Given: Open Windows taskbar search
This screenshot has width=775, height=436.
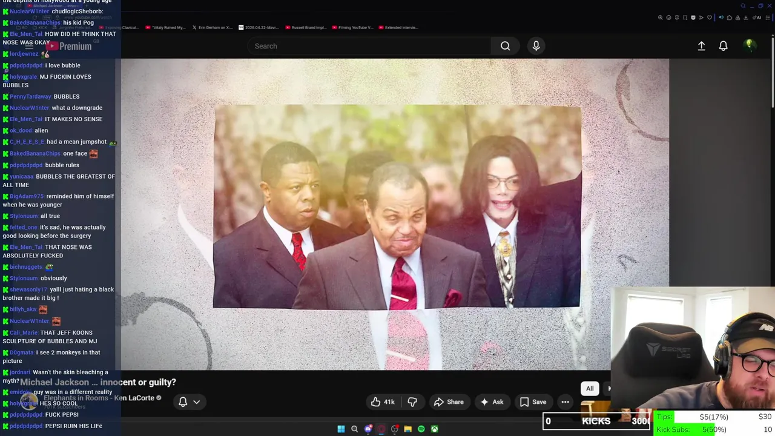Looking at the screenshot, I should click(354, 429).
